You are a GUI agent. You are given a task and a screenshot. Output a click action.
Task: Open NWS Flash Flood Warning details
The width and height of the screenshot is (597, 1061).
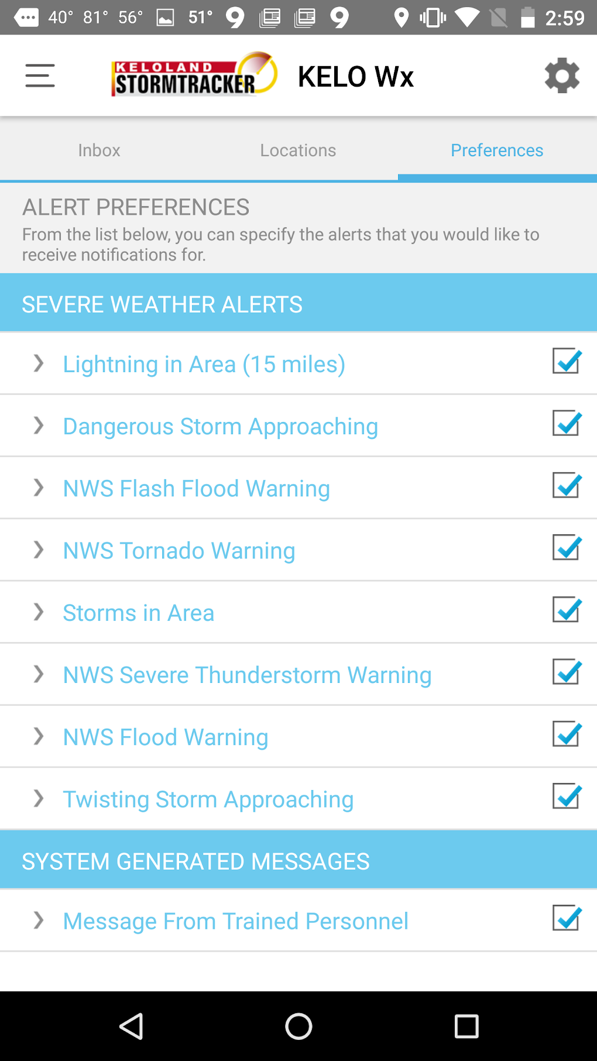196,489
